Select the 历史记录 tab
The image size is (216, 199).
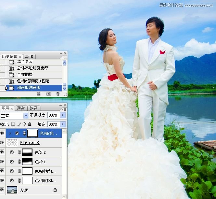point(9,56)
